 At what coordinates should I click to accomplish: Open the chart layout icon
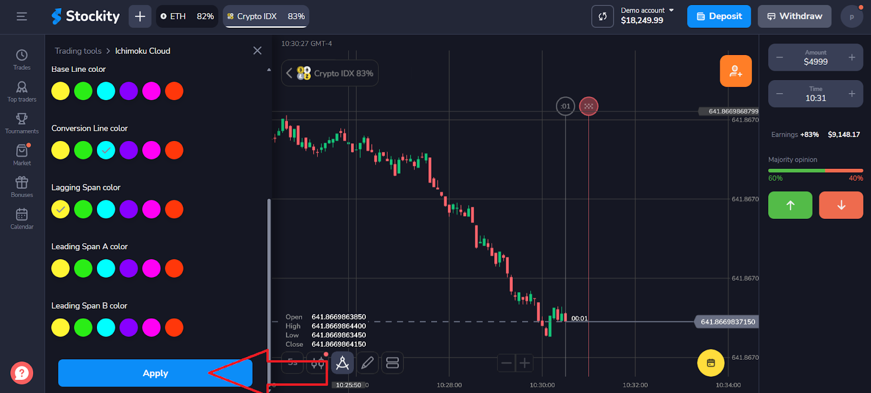[x=392, y=363]
